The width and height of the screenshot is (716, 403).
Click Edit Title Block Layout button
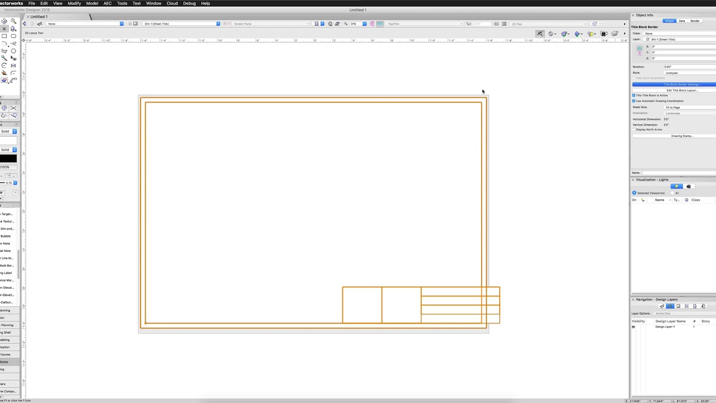click(x=674, y=90)
